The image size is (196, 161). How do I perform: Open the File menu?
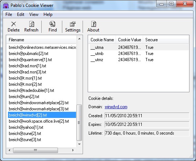9,14
